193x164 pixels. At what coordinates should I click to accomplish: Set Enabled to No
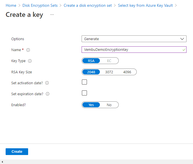coord(109,105)
